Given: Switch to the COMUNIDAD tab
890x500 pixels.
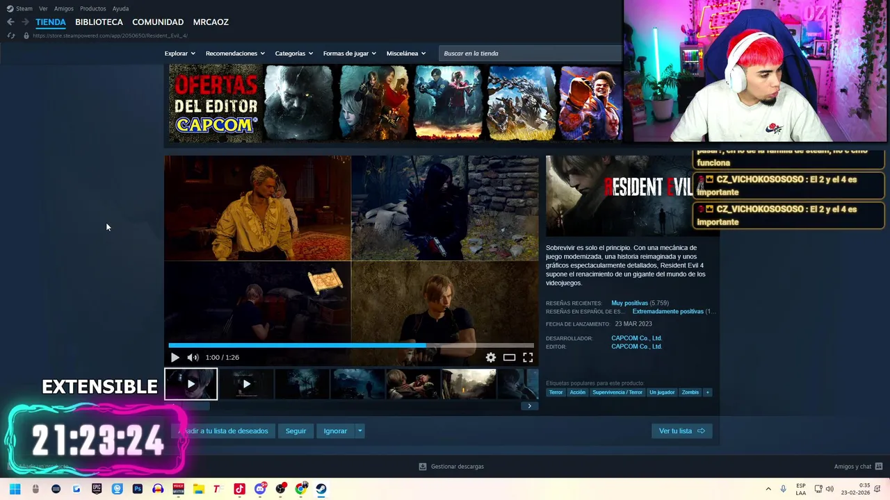Looking at the screenshot, I should click(x=158, y=22).
